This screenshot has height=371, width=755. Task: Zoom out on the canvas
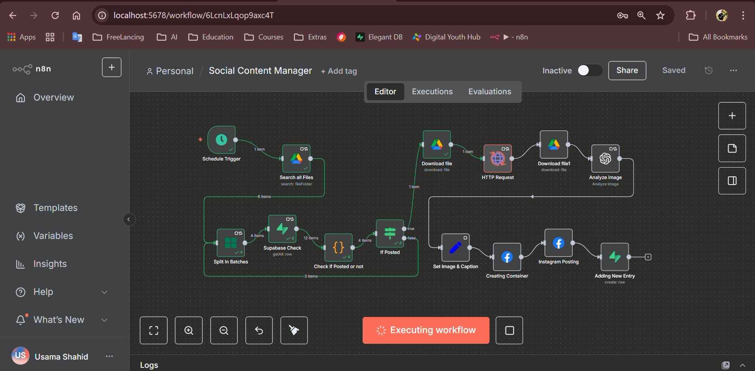[x=224, y=330]
